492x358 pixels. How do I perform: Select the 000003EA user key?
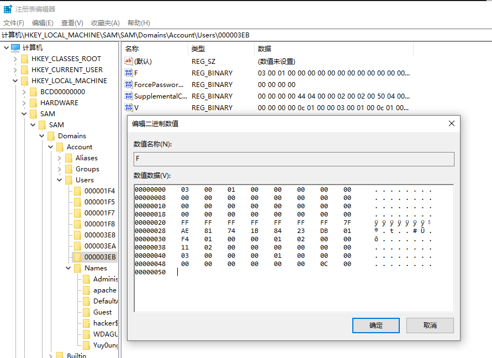coord(99,246)
